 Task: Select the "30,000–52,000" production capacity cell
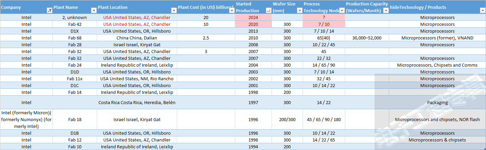367,38
